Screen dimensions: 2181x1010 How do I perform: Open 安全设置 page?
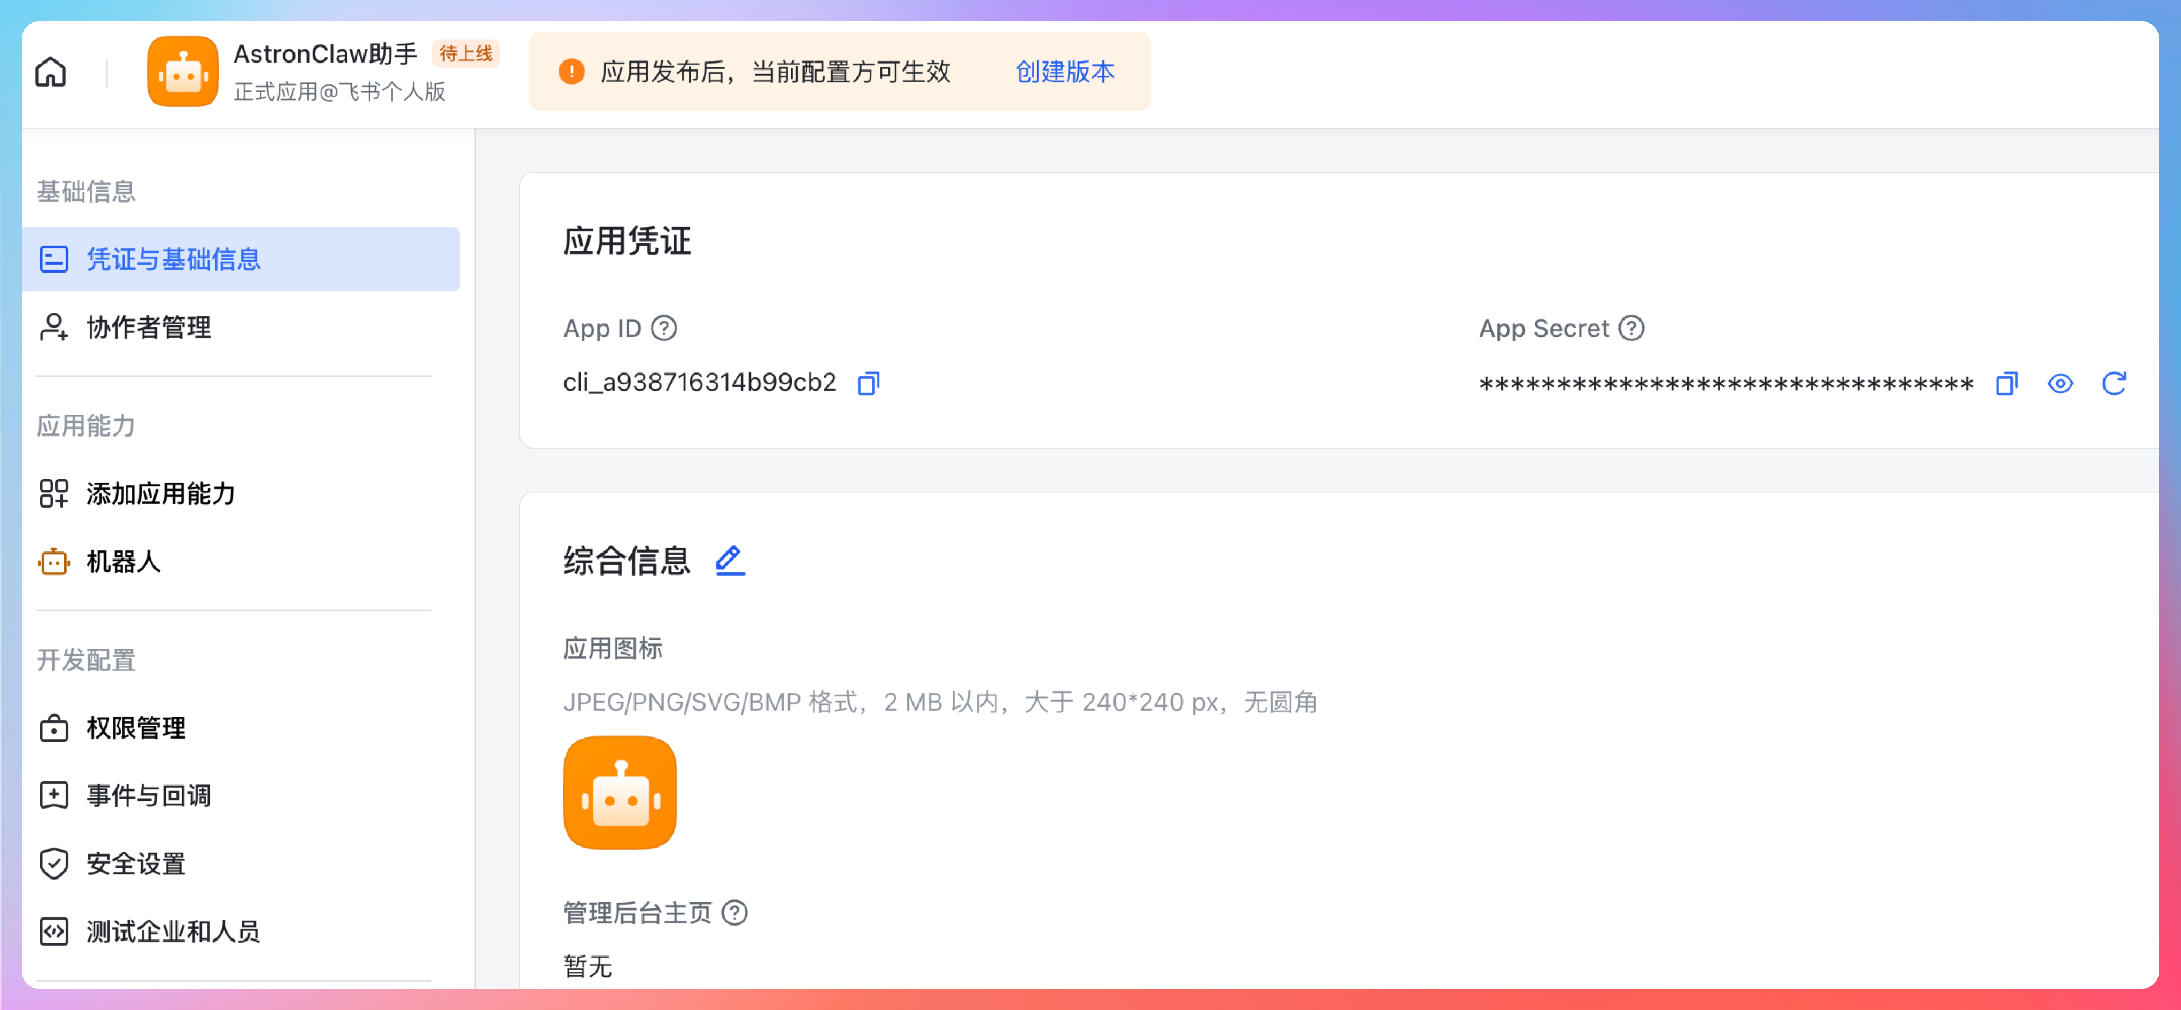[136, 864]
